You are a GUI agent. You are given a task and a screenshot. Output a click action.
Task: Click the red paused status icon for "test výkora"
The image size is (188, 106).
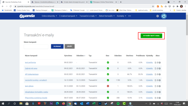click(108, 86)
